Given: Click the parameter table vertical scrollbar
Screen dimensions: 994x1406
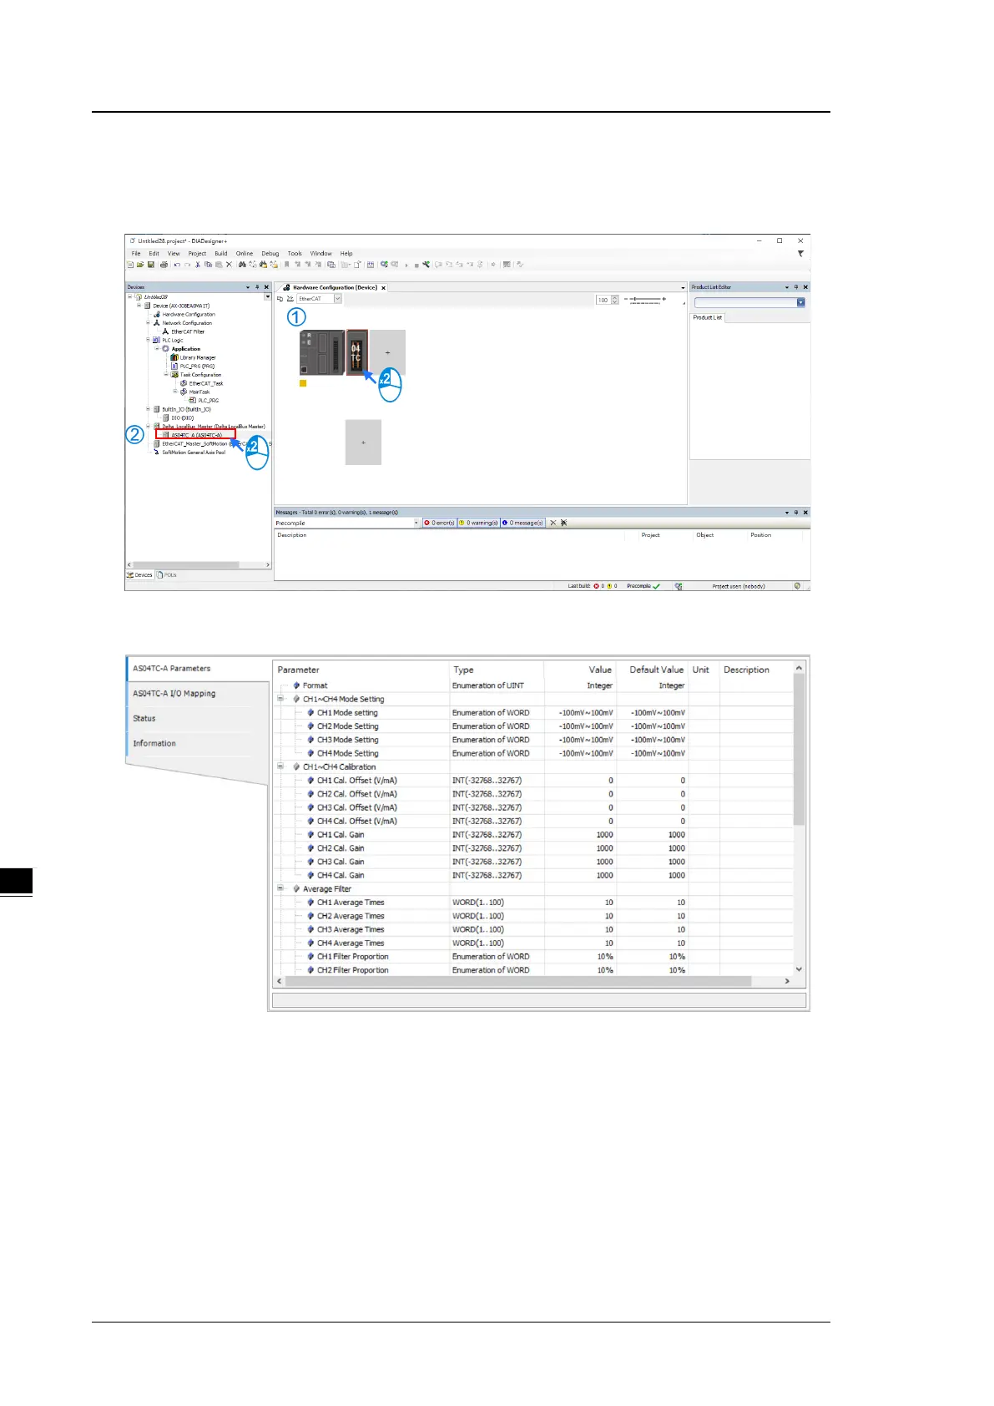Looking at the screenshot, I should coord(799,751).
